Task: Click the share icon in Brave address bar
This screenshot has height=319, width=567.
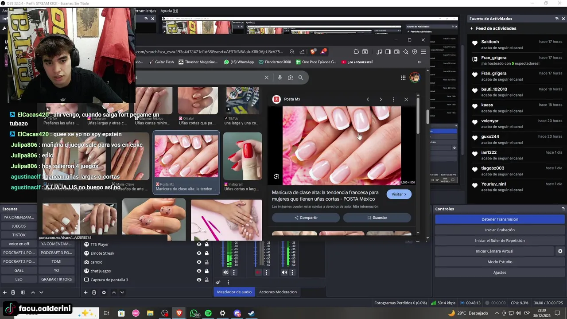Action: 302,52
